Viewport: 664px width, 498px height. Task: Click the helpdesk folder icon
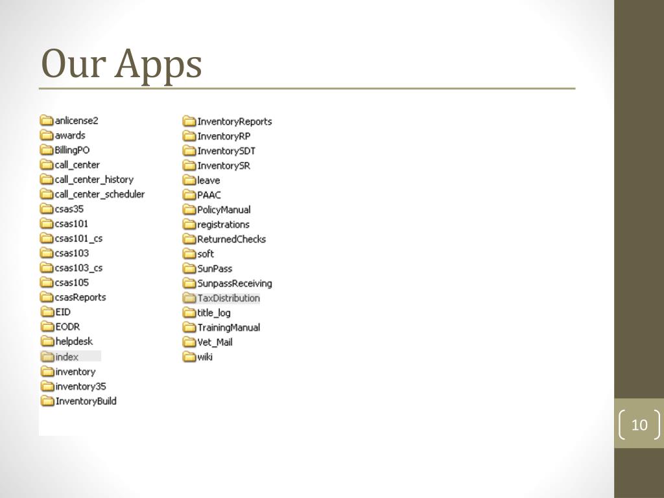tap(47, 341)
